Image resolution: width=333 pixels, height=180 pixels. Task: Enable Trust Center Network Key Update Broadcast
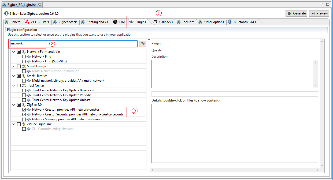24,90
